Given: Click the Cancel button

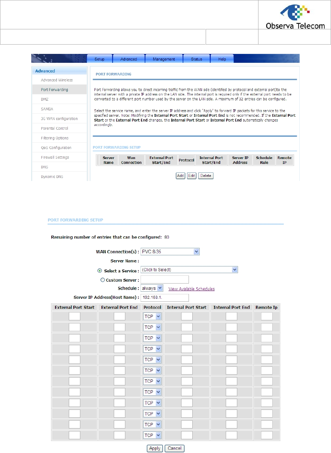Looking at the screenshot, I should (174, 448).
